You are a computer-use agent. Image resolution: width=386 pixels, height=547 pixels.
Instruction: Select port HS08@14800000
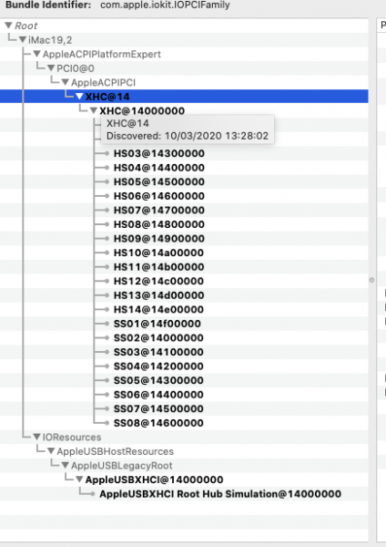[x=159, y=224]
